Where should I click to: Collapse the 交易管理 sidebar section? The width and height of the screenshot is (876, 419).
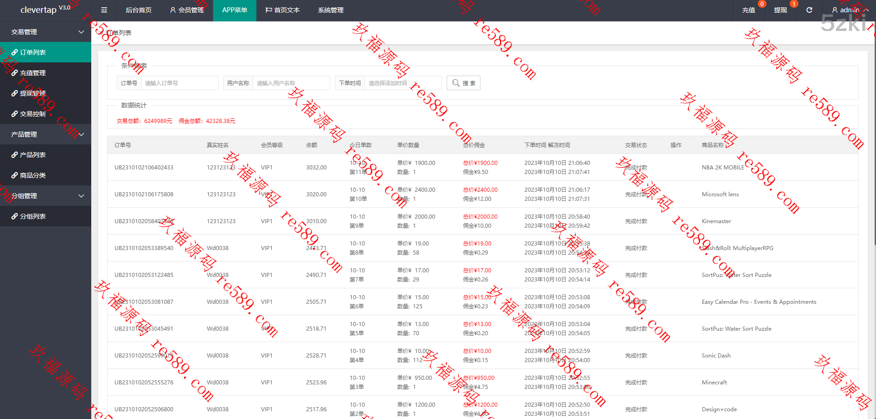click(x=46, y=32)
